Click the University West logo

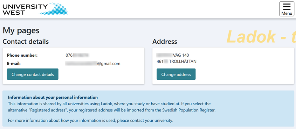pos(35,9)
